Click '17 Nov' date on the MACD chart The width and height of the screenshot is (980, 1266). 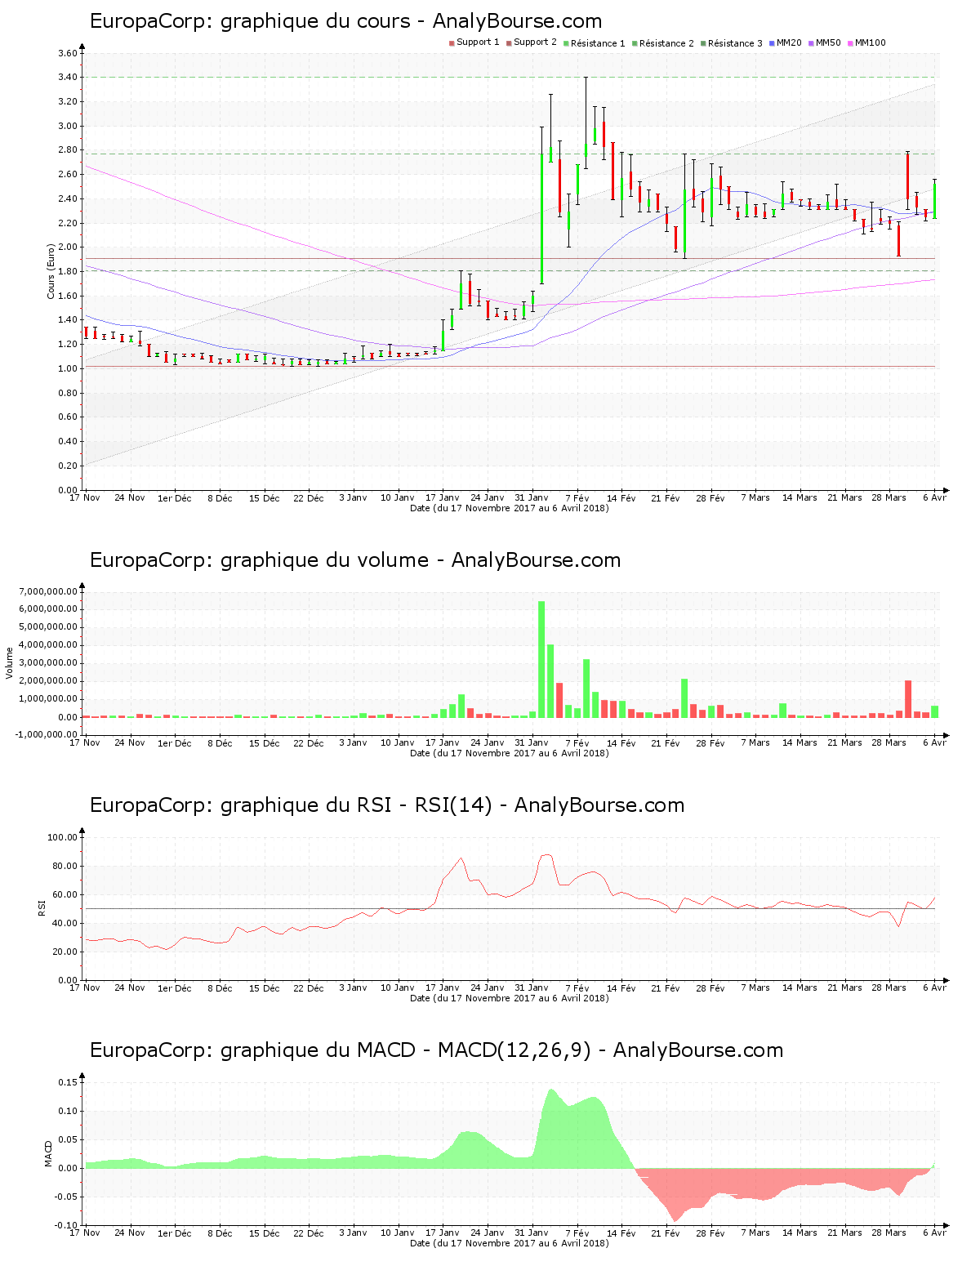[85, 1233]
